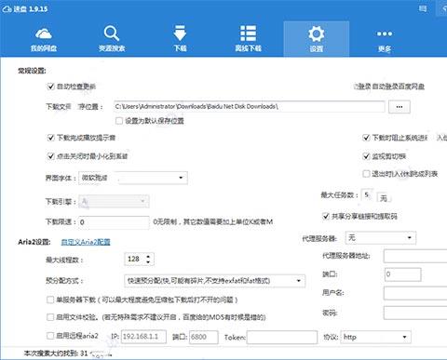Open the 设置 gear icon tab
Screen dimensions: 447x360
pos(317,39)
